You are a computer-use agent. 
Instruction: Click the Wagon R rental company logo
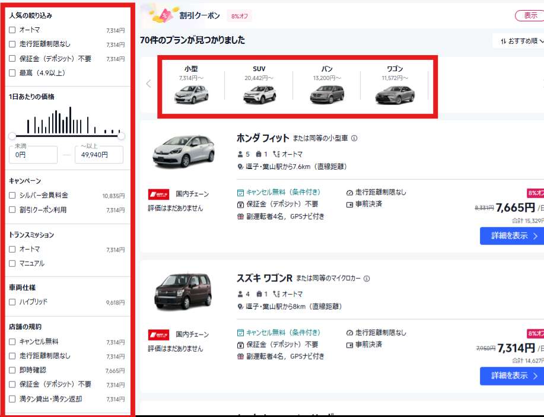(158, 335)
